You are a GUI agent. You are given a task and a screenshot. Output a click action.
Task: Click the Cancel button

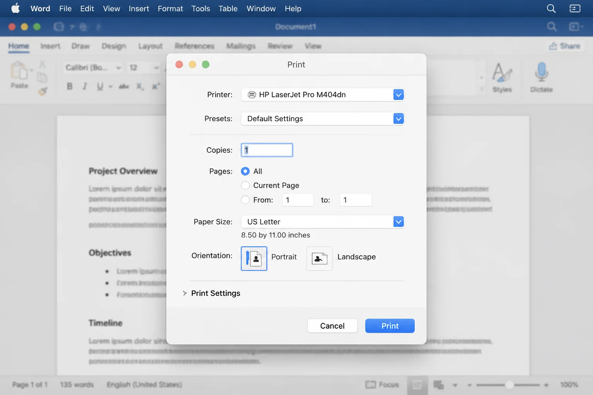coord(332,326)
